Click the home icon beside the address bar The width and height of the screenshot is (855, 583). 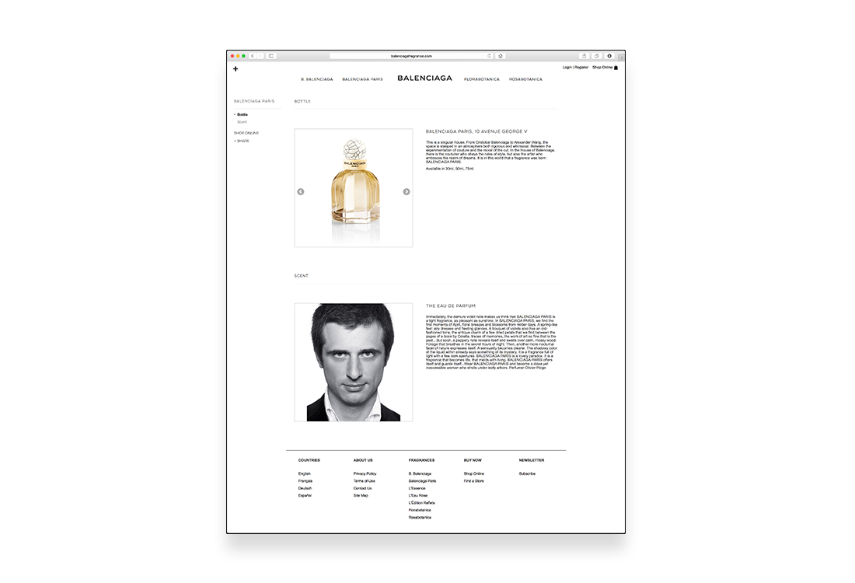[x=501, y=56]
